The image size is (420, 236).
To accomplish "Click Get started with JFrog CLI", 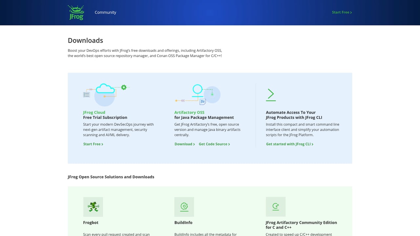I will pos(288,144).
